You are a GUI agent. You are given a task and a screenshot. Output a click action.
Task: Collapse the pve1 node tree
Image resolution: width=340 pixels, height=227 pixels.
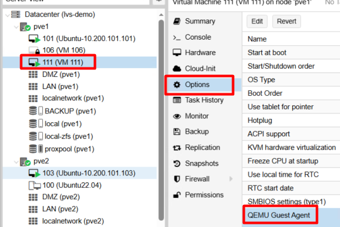tap(16, 27)
